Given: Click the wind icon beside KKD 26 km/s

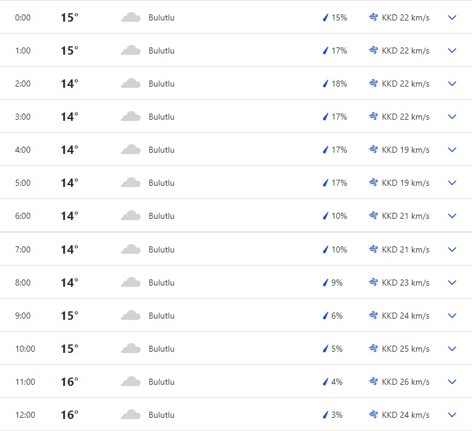Looking at the screenshot, I should tap(373, 382).
